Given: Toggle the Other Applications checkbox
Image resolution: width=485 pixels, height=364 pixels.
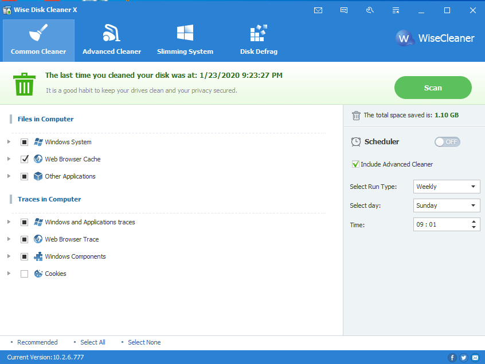Looking at the screenshot, I should [x=25, y=176].
